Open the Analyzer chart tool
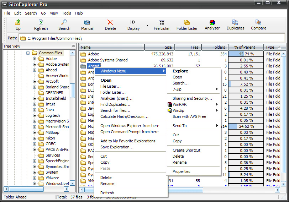The width and height of the screenshot is (289, 202). click(212, 24)
